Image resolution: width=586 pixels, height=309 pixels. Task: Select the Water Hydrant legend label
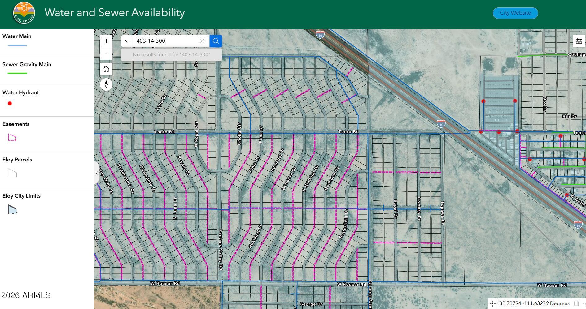point(21,92)
